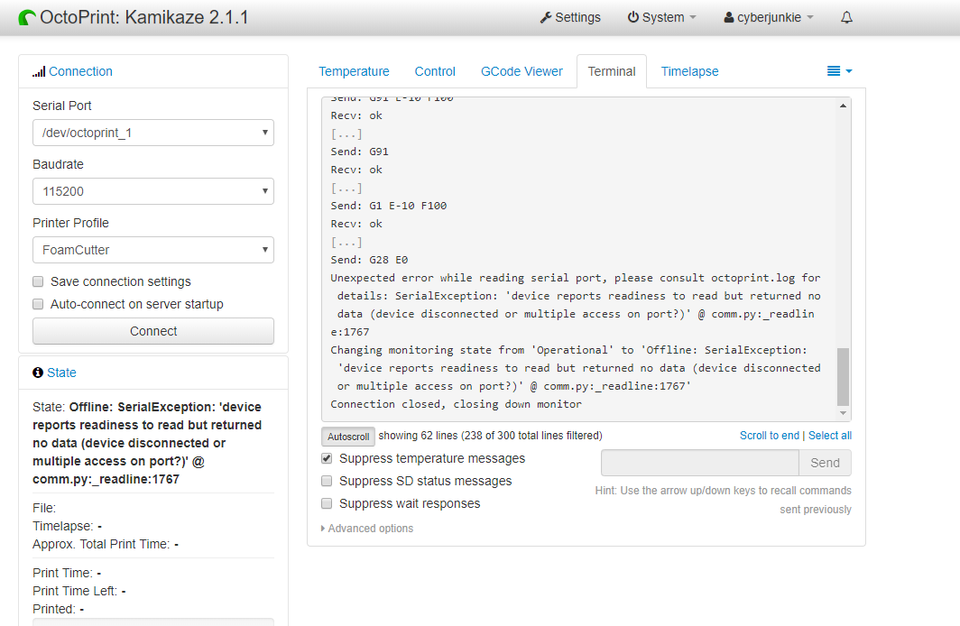Click the State info icon
Viewport: 960px width, 626px height.
[x=38, y=373]
